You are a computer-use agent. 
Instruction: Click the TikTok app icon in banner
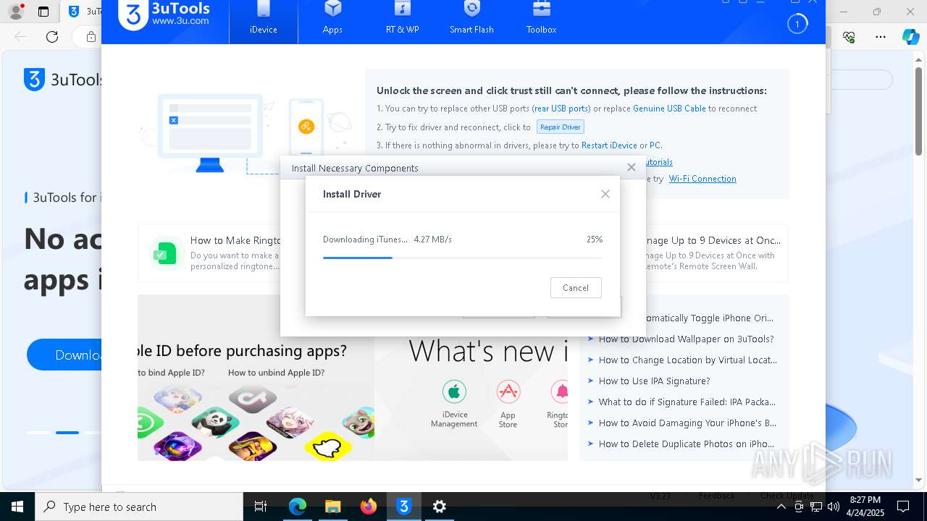tap(253, 399)
